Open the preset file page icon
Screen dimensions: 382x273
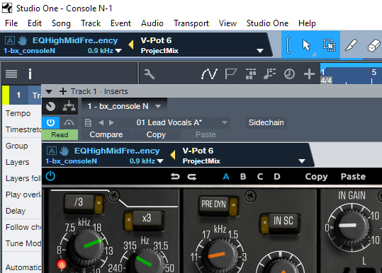click(88, 122)
